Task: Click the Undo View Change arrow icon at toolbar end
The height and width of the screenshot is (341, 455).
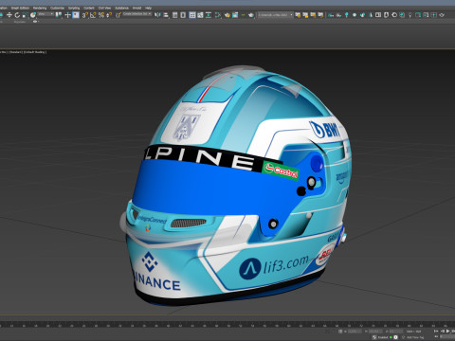Action: (x=442, y=15)
